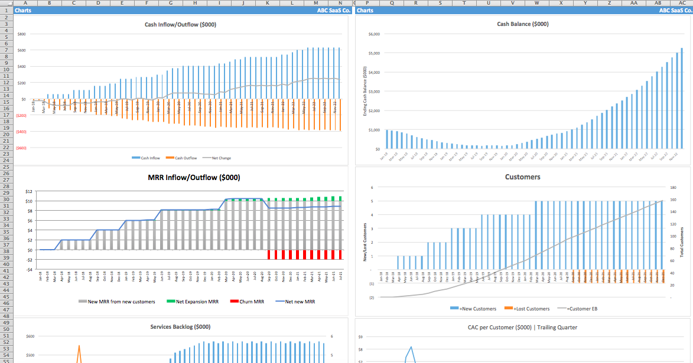The image size is (693, 363).
Task: Select row 15 header
Action: pyautogui.click(x=6, y=102)
